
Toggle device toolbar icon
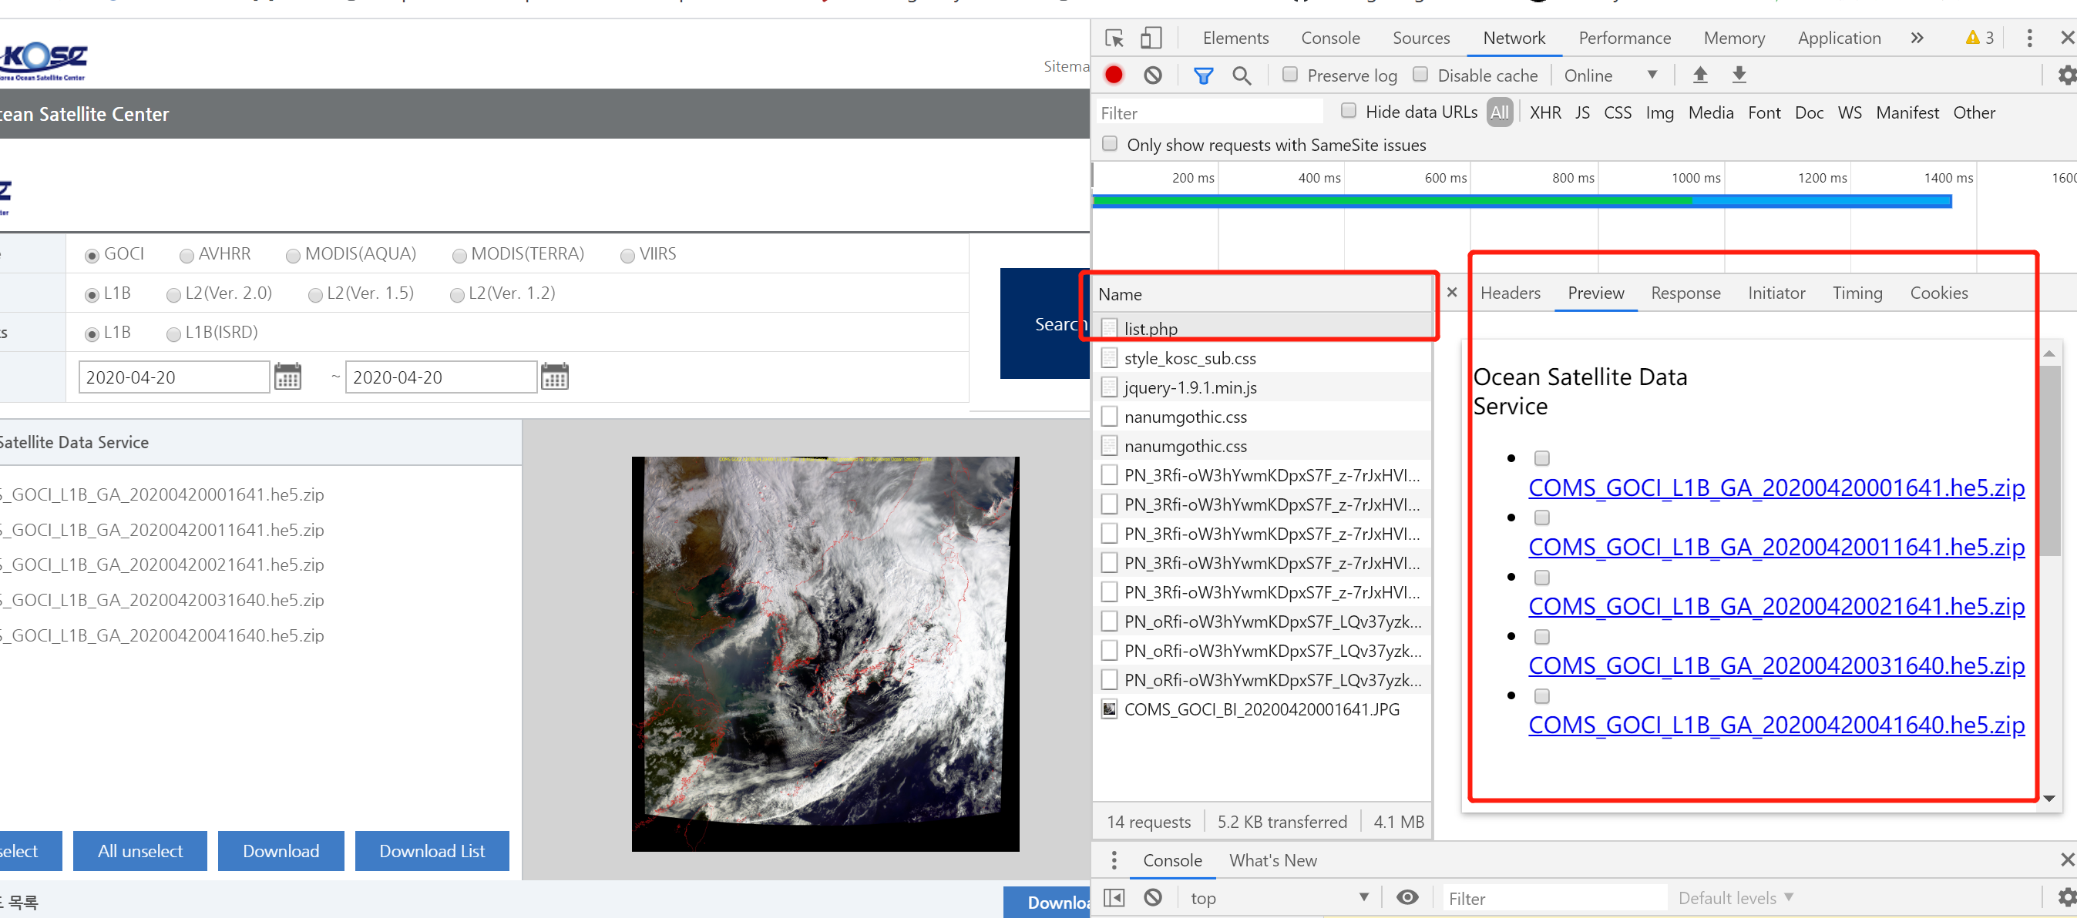tap(1151, 38)
